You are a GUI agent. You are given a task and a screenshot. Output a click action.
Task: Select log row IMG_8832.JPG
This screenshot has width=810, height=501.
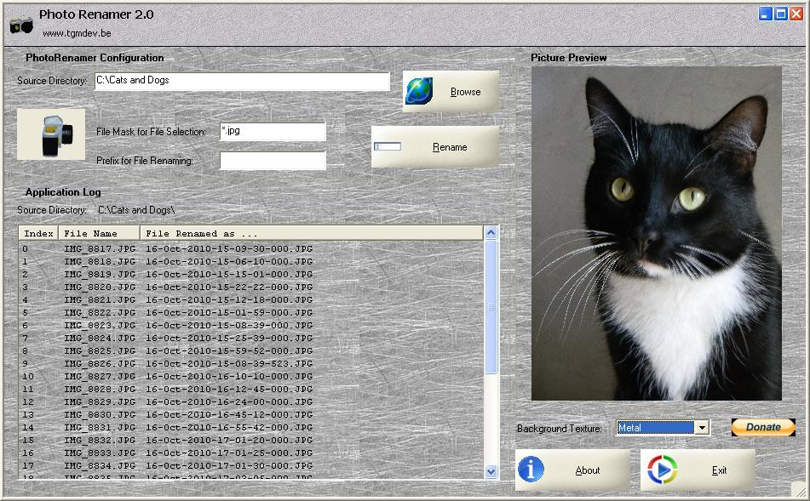coord(251,440)
